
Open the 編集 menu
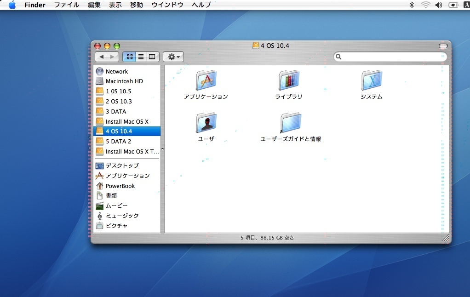coord(94,5)
